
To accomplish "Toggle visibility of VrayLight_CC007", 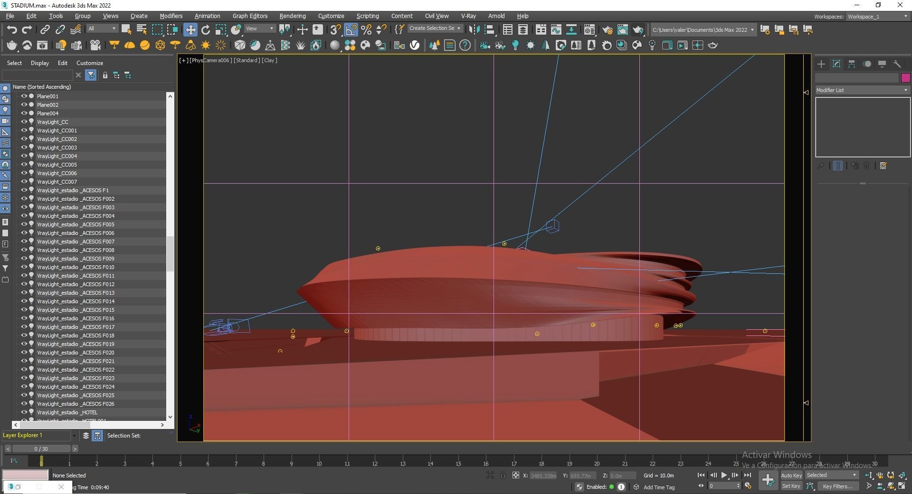I will coord(24,181).
